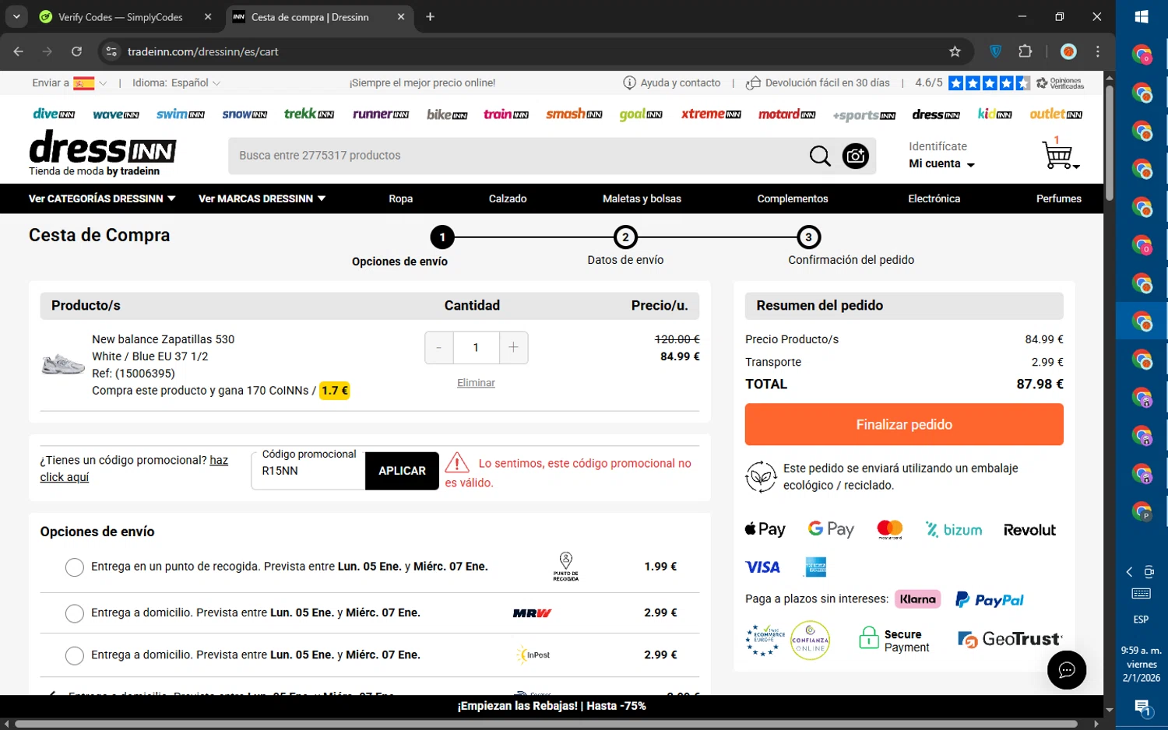Open the Calzado menu item
The width and height of the screenshot is (1168, 730).
coord(508,198)
